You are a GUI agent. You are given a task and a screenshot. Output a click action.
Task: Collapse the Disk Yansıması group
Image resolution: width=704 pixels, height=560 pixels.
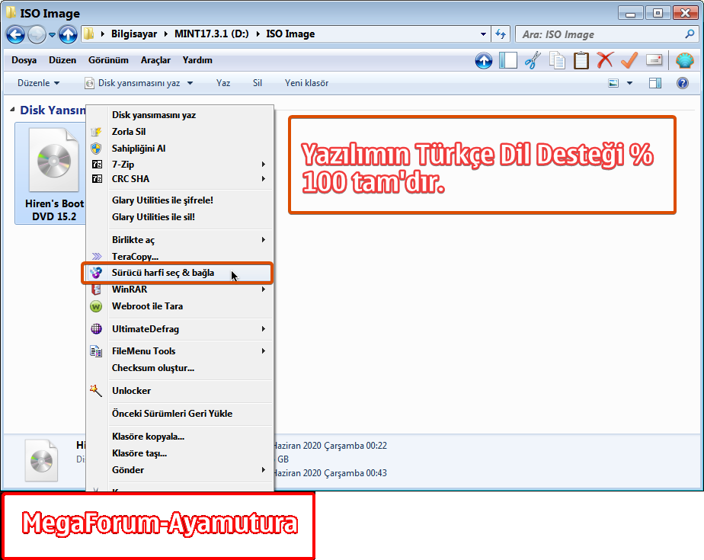tap(12, 109)
